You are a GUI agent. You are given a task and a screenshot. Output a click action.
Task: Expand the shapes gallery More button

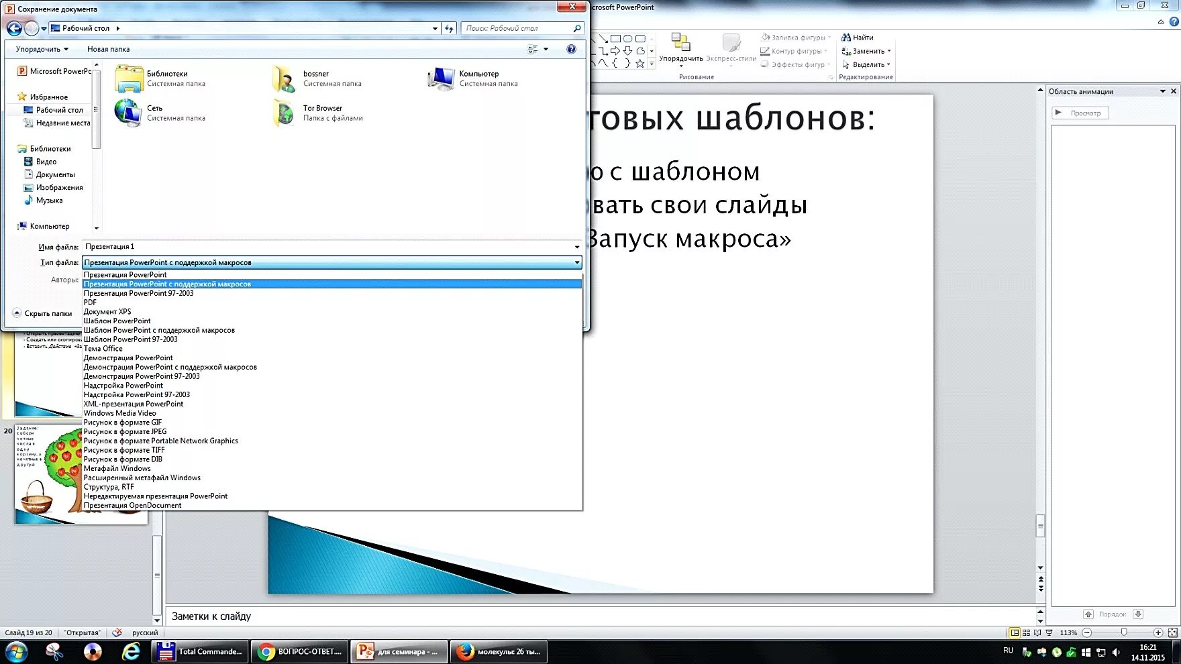coord(652,64)
